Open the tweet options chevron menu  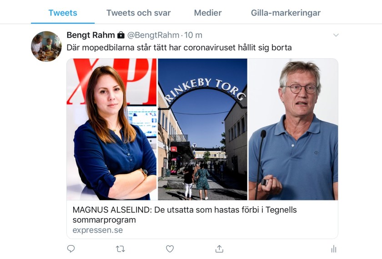click(336, 35)
